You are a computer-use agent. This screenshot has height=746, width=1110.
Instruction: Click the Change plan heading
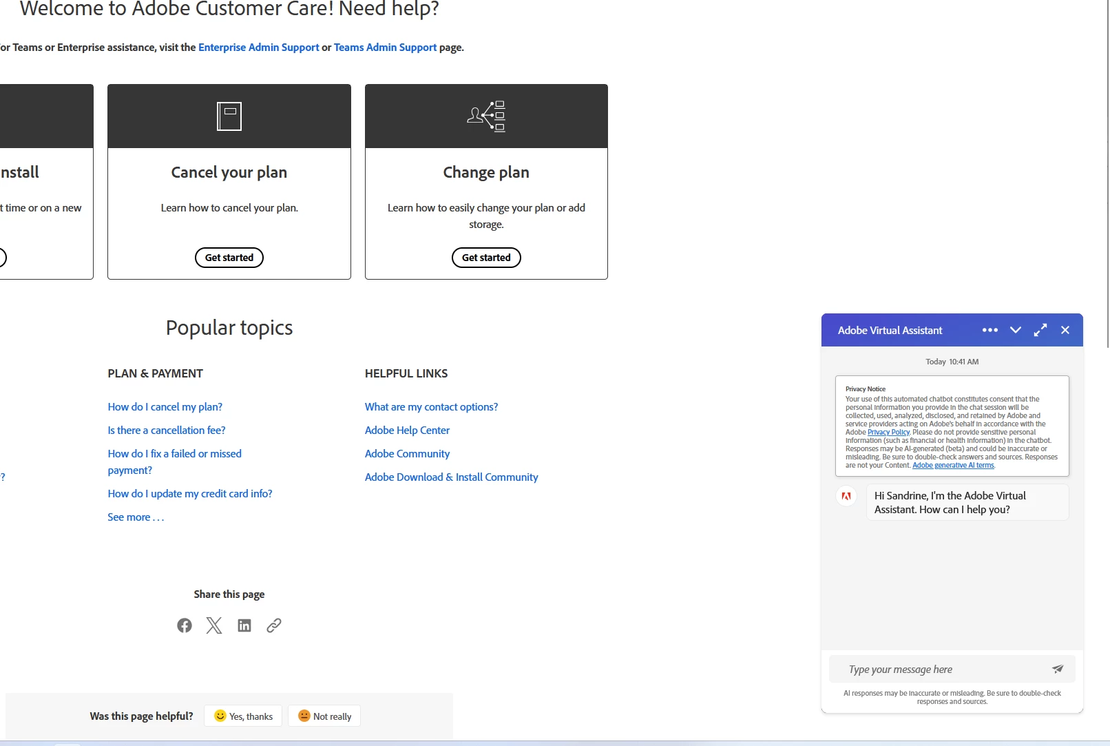[x=486, y=172]
